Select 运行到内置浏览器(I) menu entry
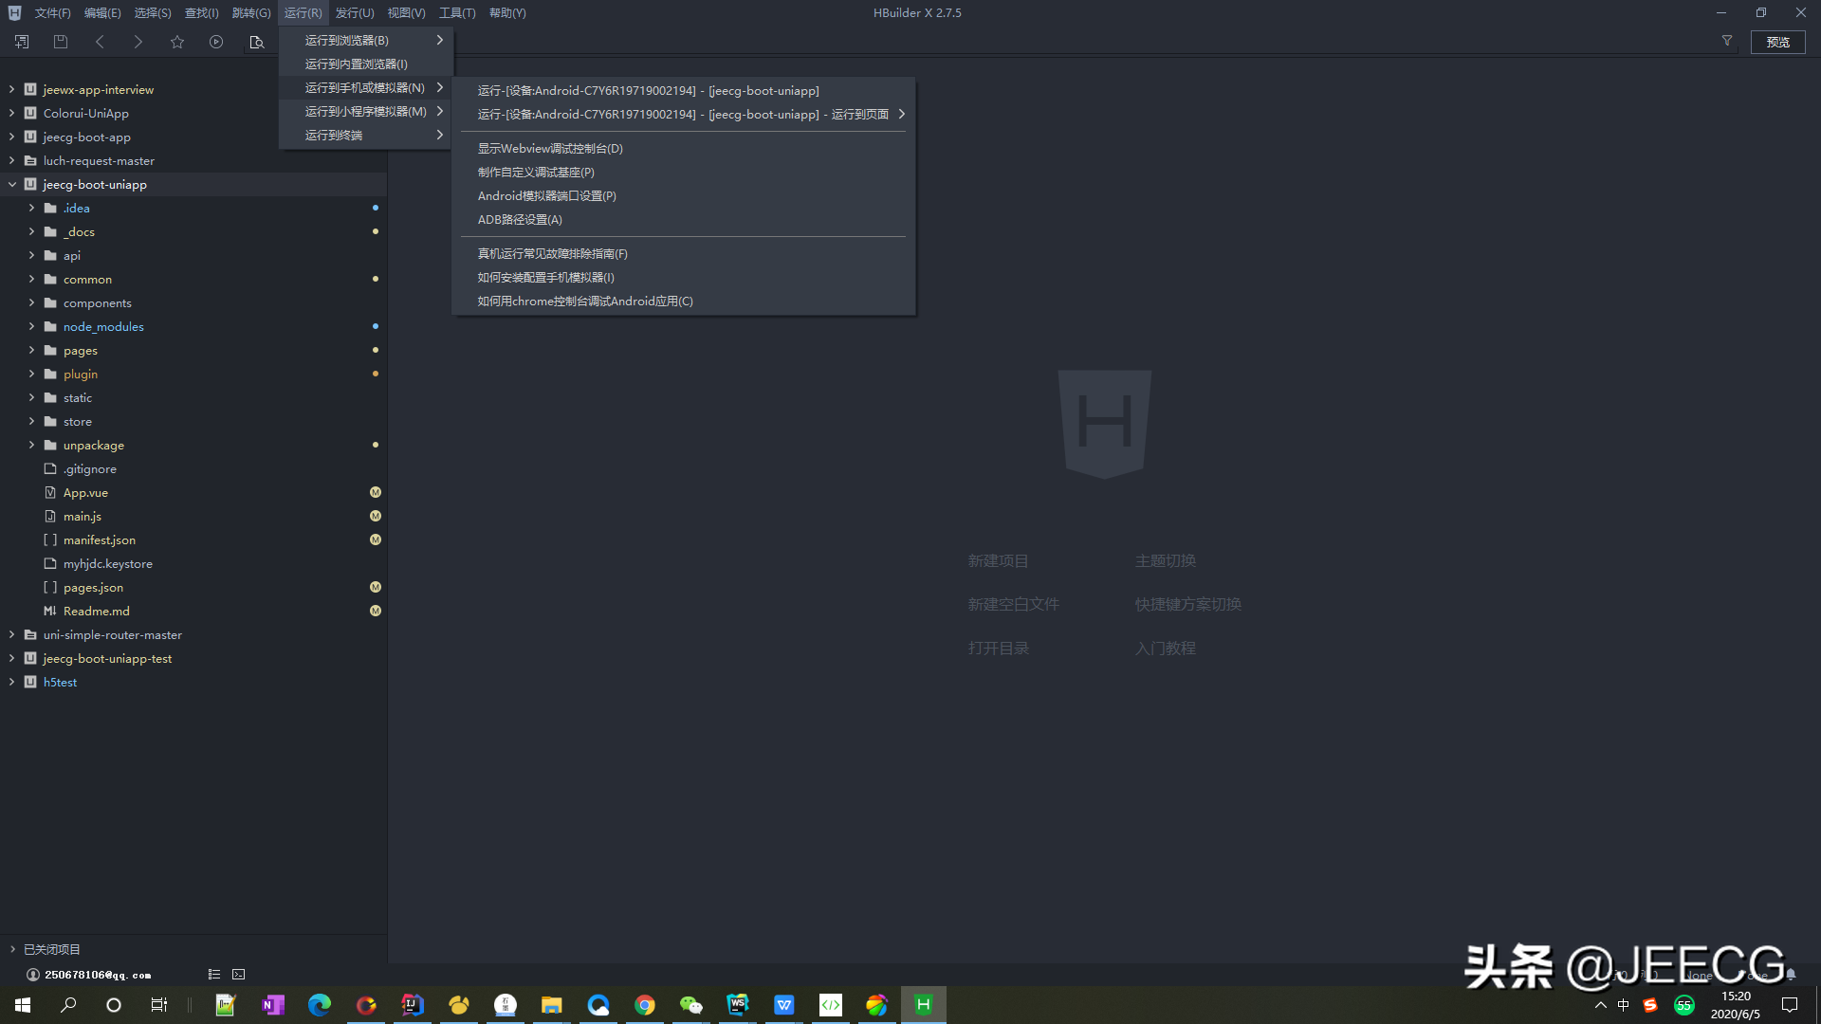This screenshot has width=1821, height=1024. click(x=366, y=64)
